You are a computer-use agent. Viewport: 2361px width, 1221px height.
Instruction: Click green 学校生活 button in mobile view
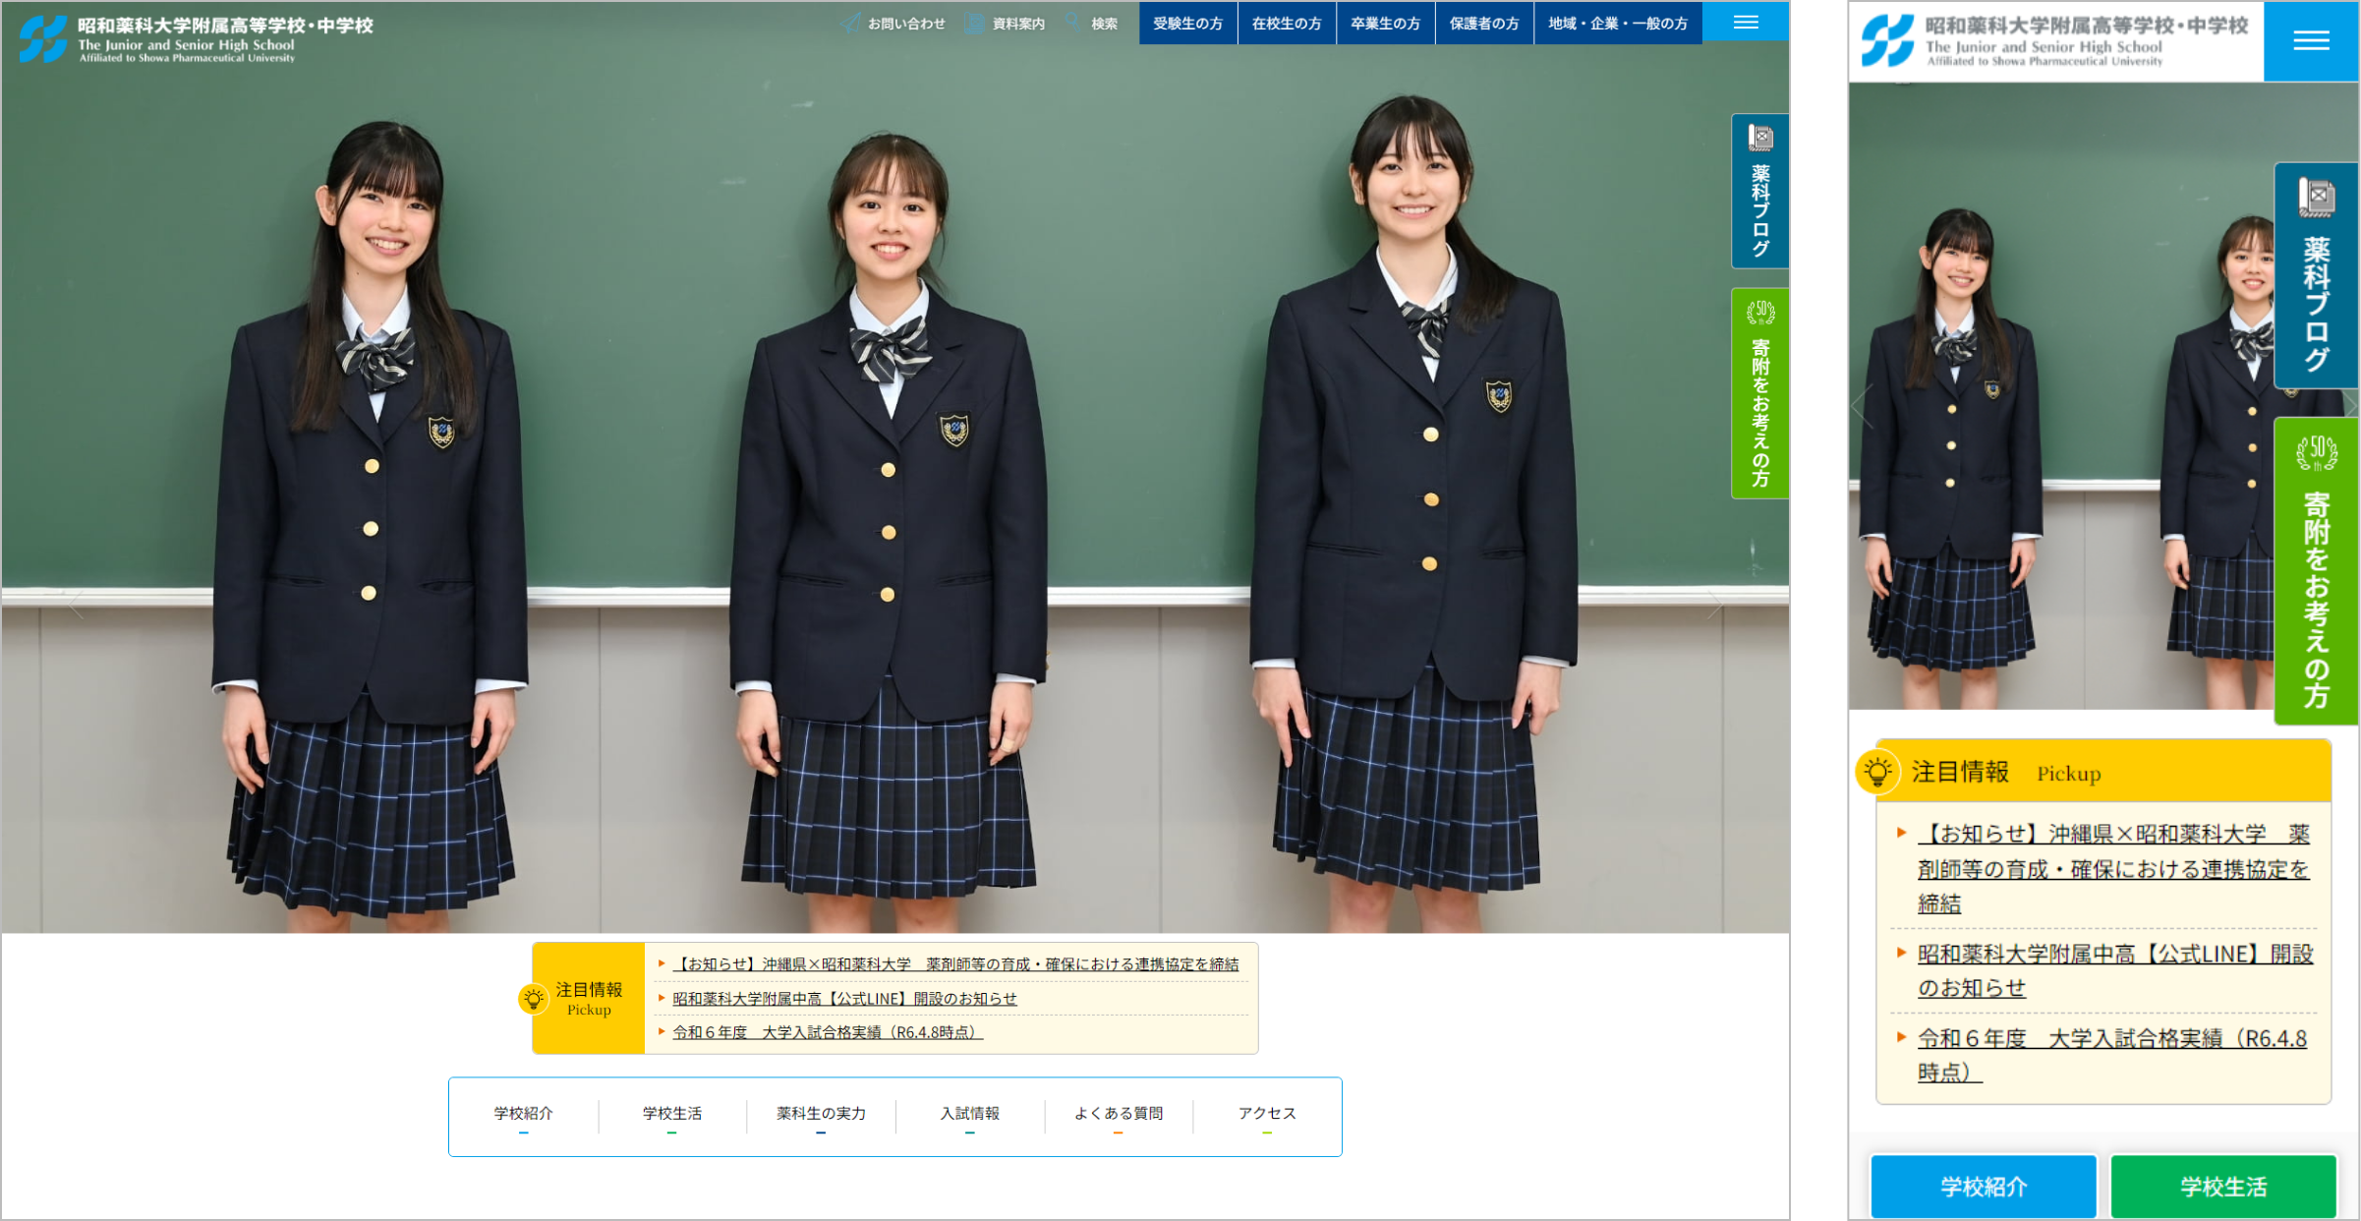pyautogui.click(x=2223, y=1187)
